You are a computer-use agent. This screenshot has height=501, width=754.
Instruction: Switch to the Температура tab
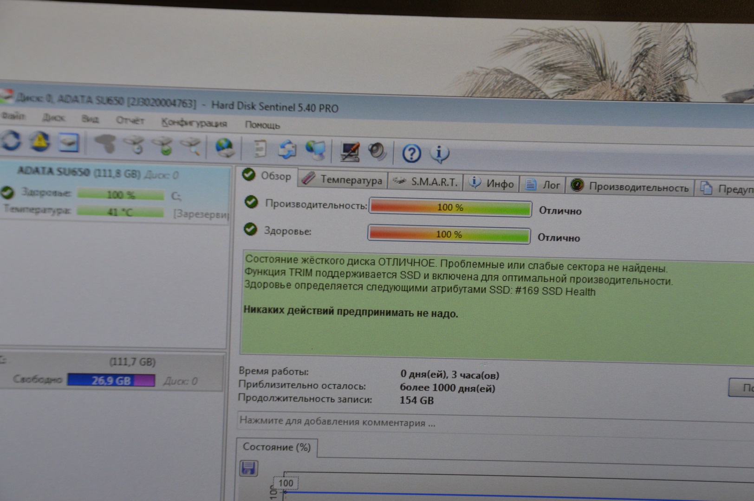point(343,180)
